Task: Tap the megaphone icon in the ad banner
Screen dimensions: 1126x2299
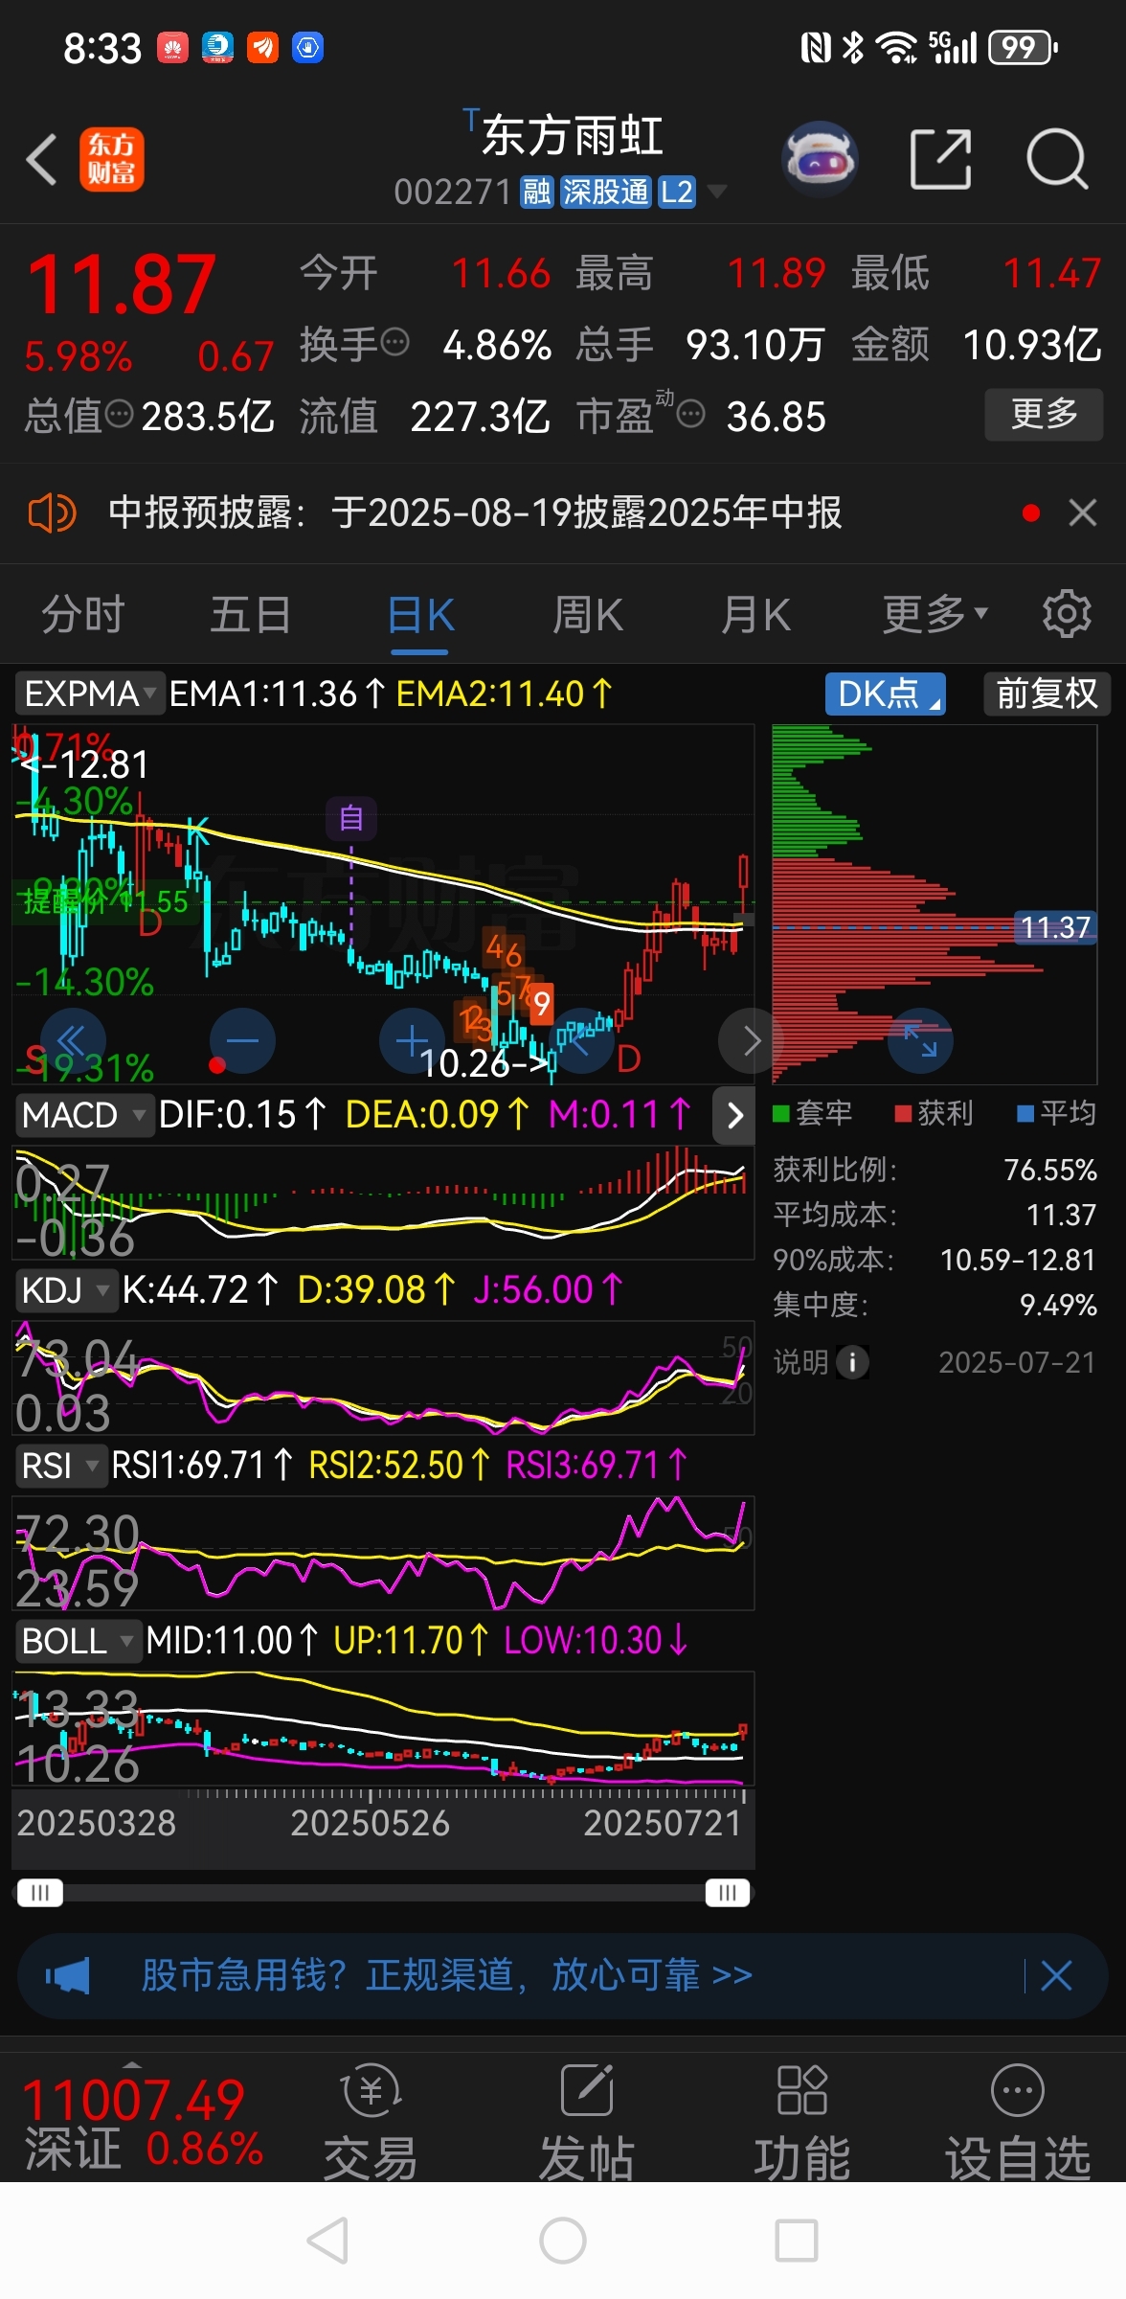Action: click(x=67, y=1975)
